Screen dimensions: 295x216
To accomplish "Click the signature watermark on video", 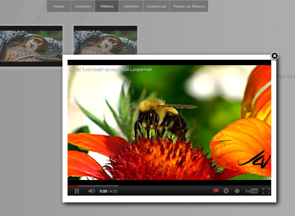I will (x=254, y=159).
